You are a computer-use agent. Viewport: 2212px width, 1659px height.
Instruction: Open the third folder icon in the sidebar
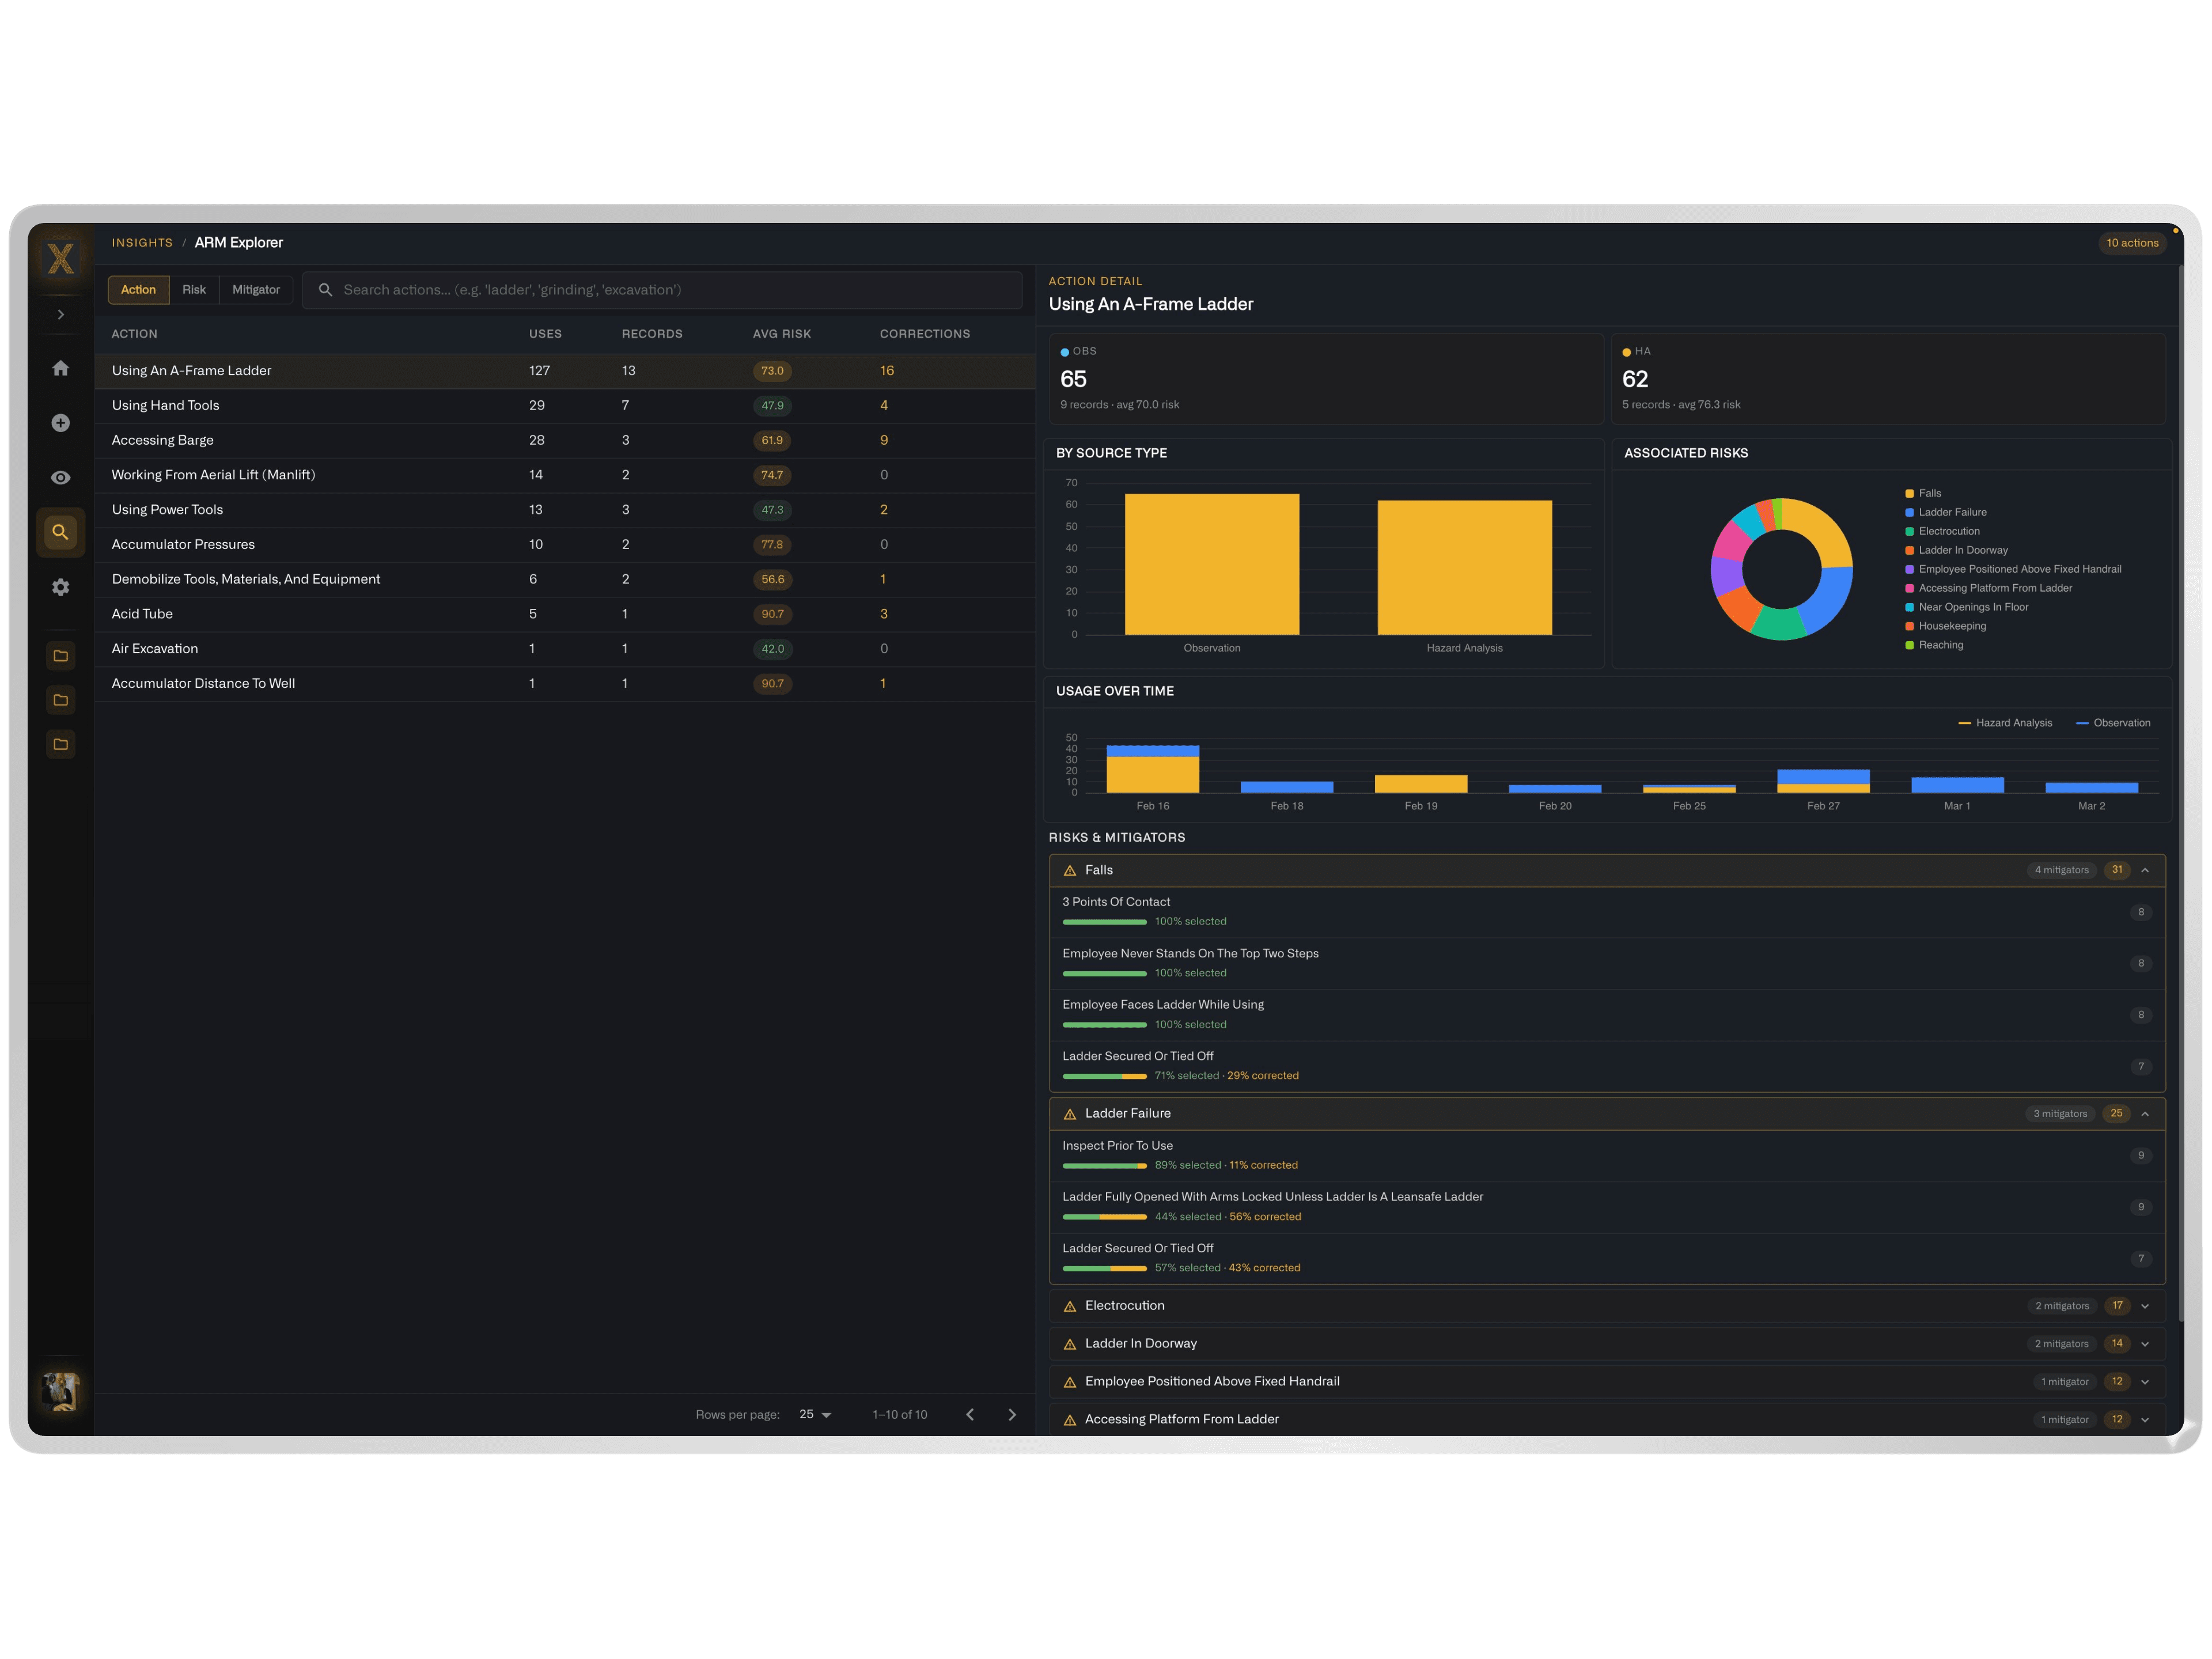coord(61,744)
